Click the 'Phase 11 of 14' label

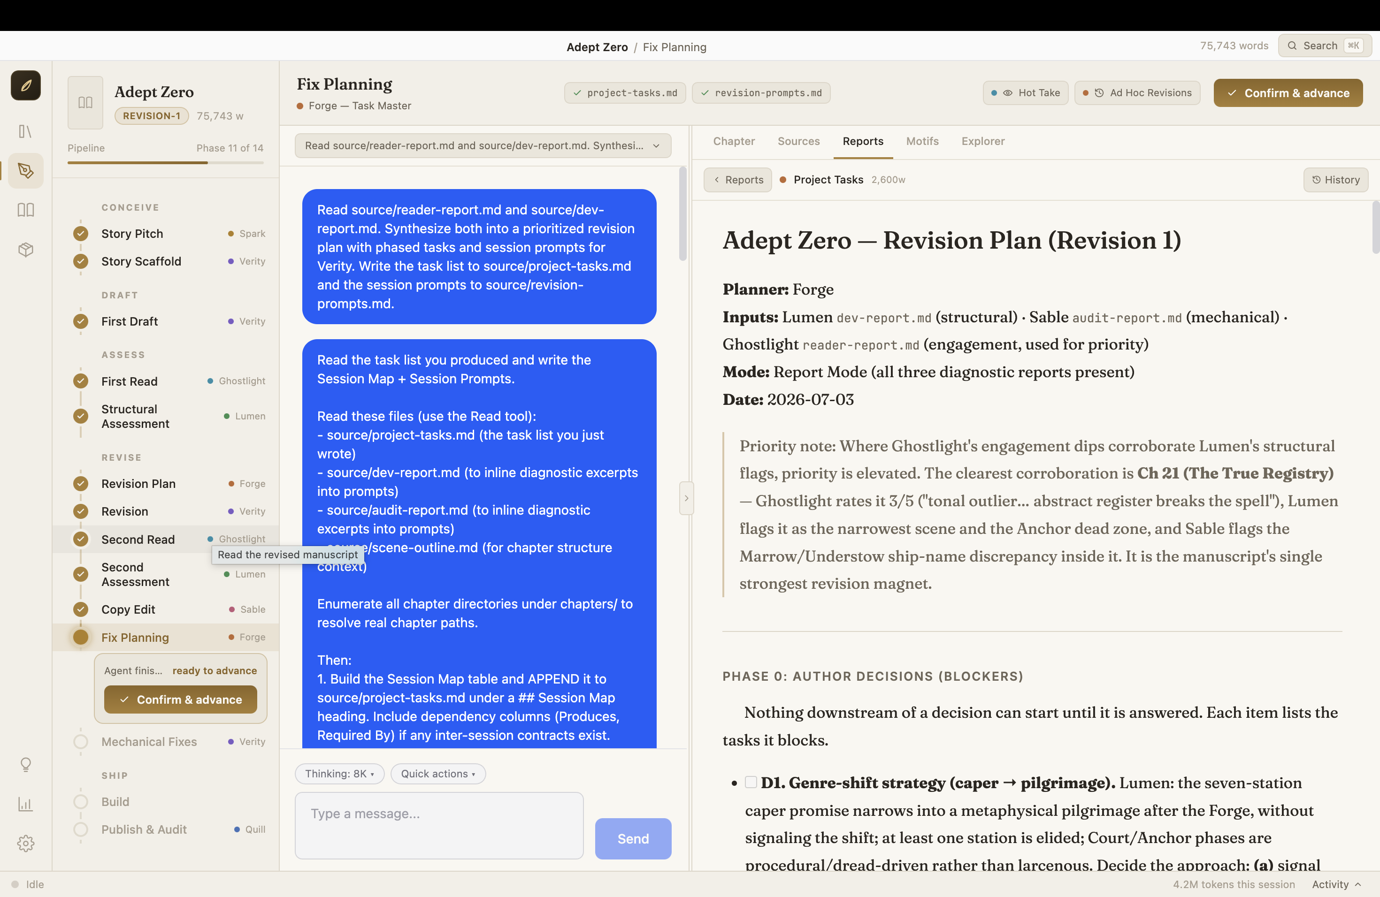pos(230,148)
